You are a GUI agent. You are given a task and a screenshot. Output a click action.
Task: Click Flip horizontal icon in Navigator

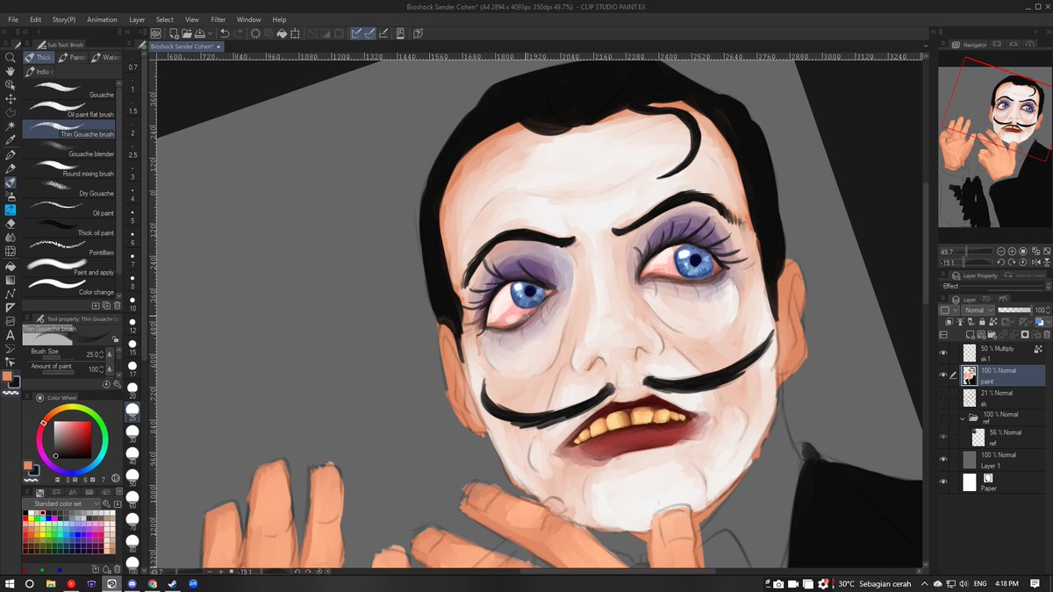tap(1035, 262)
